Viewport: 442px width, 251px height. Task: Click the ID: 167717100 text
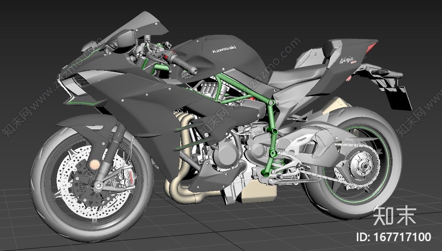[392, 237]
